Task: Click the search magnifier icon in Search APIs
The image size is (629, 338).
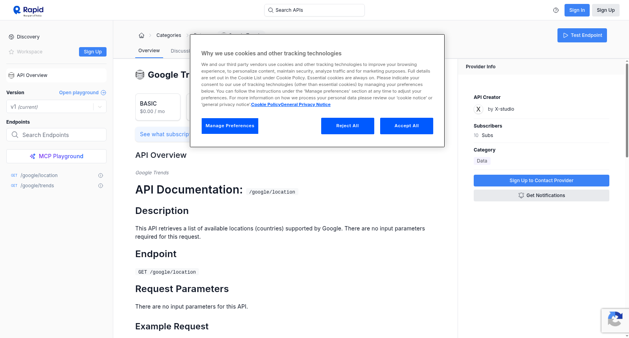Action: [270, 10]
